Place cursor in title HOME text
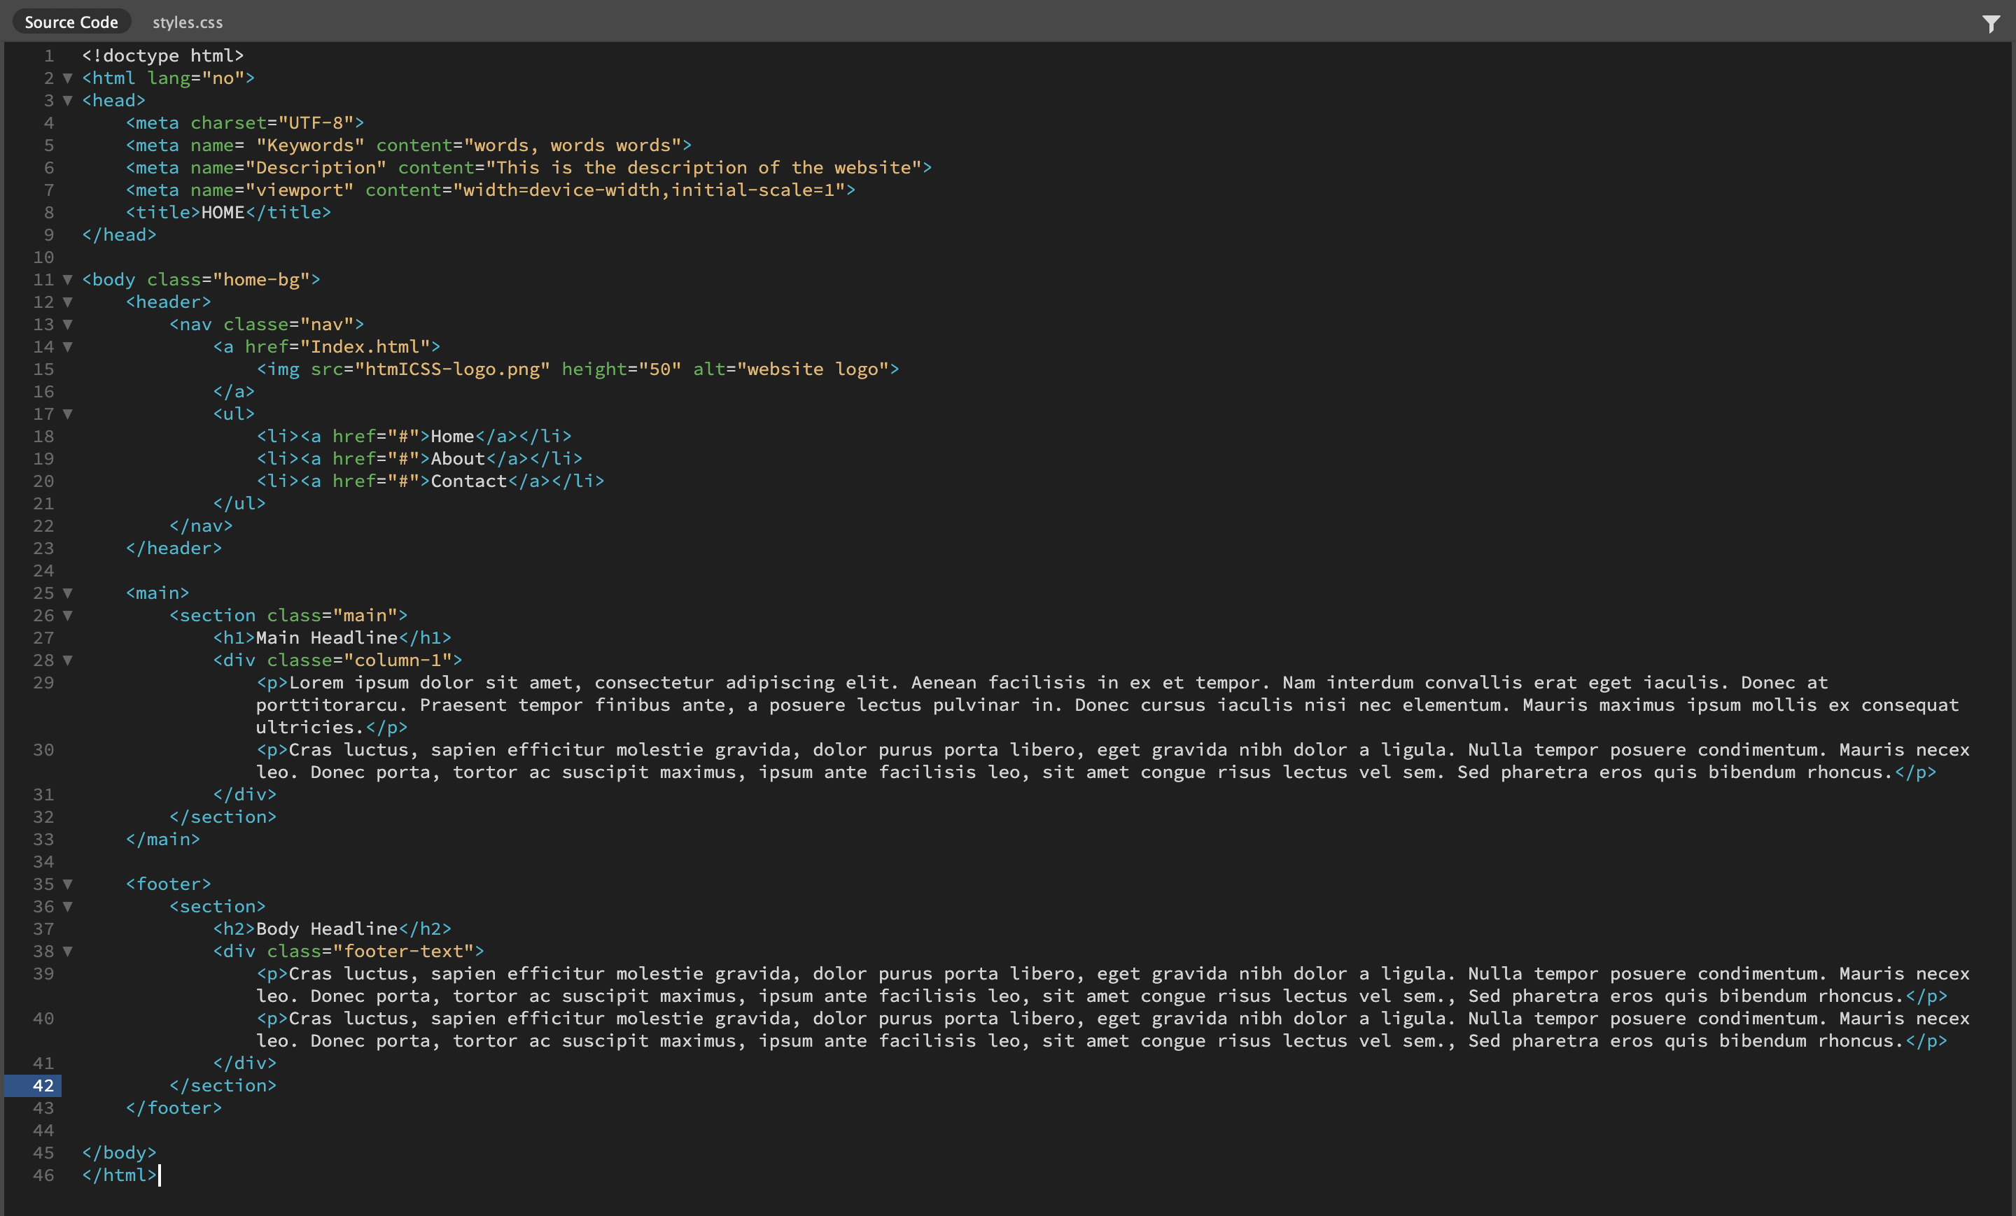2016x1216 pixels. click(x=223, y=213)
